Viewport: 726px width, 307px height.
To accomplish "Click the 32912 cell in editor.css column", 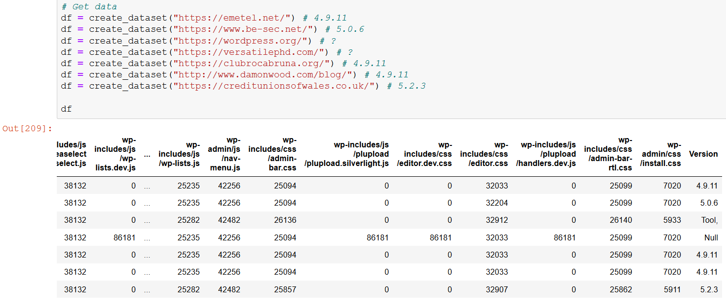I will click(x=497, y=220).
